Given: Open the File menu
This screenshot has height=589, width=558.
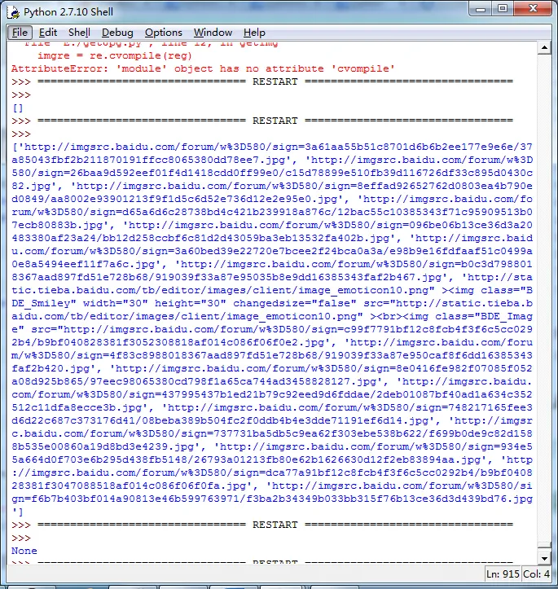Looking at the screenshot, I should coord(20,33).
